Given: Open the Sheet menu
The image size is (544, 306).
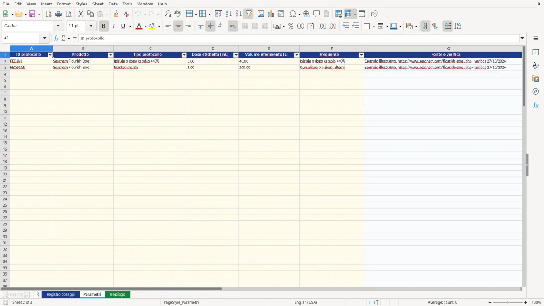Looking at the screenshot, I should tap(98, 4).
